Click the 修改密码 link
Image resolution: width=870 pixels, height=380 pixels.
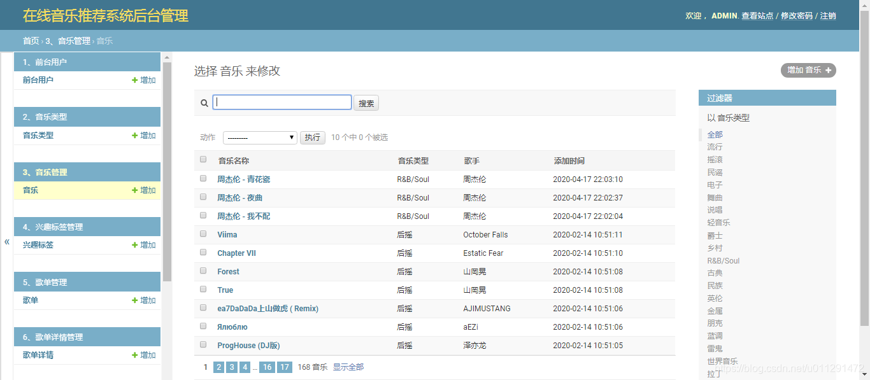(x=797, y=16)
